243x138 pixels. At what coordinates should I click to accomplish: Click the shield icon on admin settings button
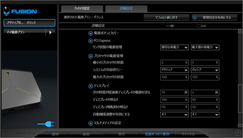[195, 18]
